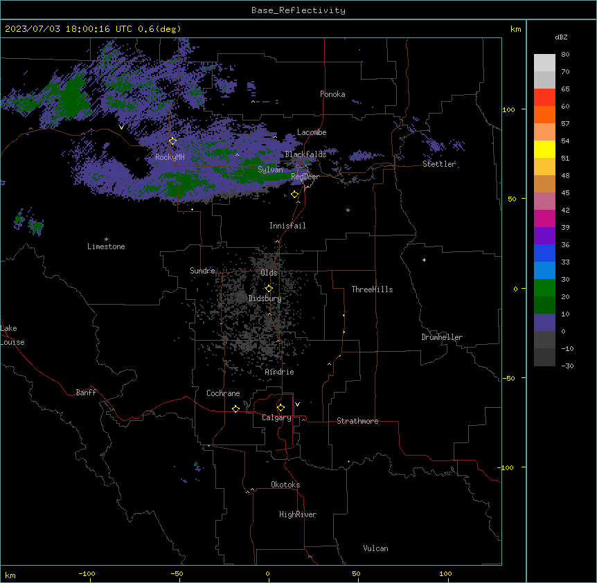Pick the violet 36-39 dBZ legend swatch

544,236
